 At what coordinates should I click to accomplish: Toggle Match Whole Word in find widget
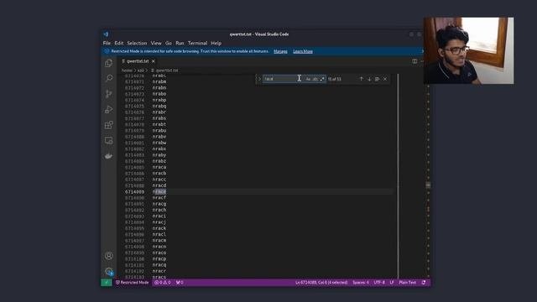(315, 79)
